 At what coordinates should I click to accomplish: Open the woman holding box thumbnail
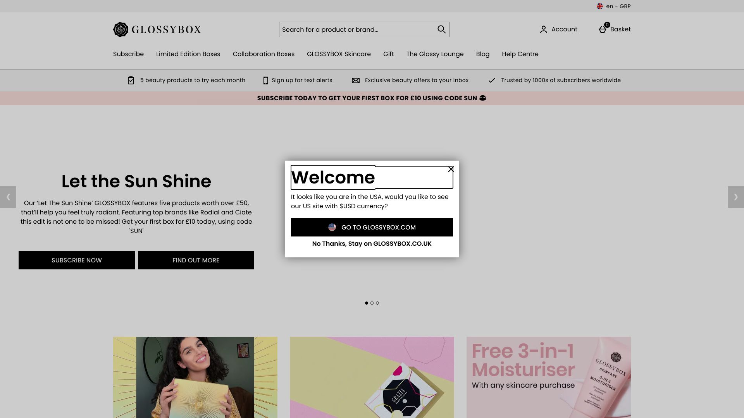click(x=195, y=377)
